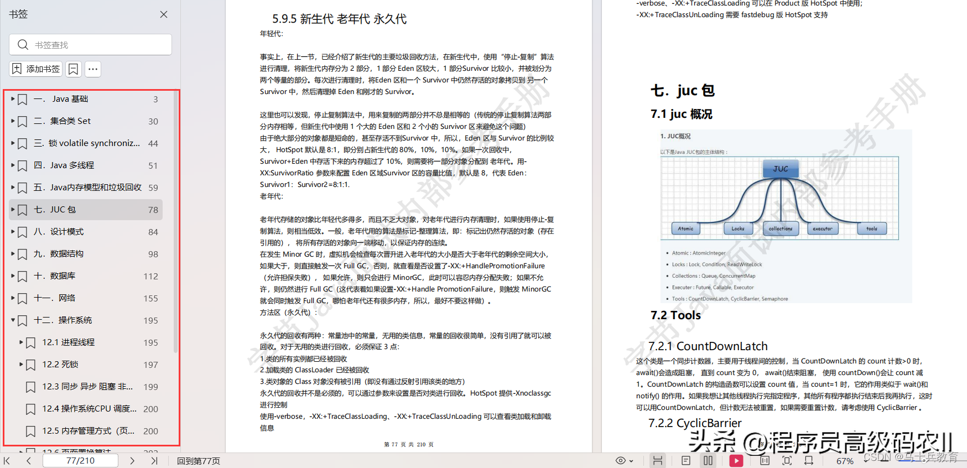The height and width of the screenshot is (468, 967).
Task: Click the 77/210 page number field
Action: point(80,461)
